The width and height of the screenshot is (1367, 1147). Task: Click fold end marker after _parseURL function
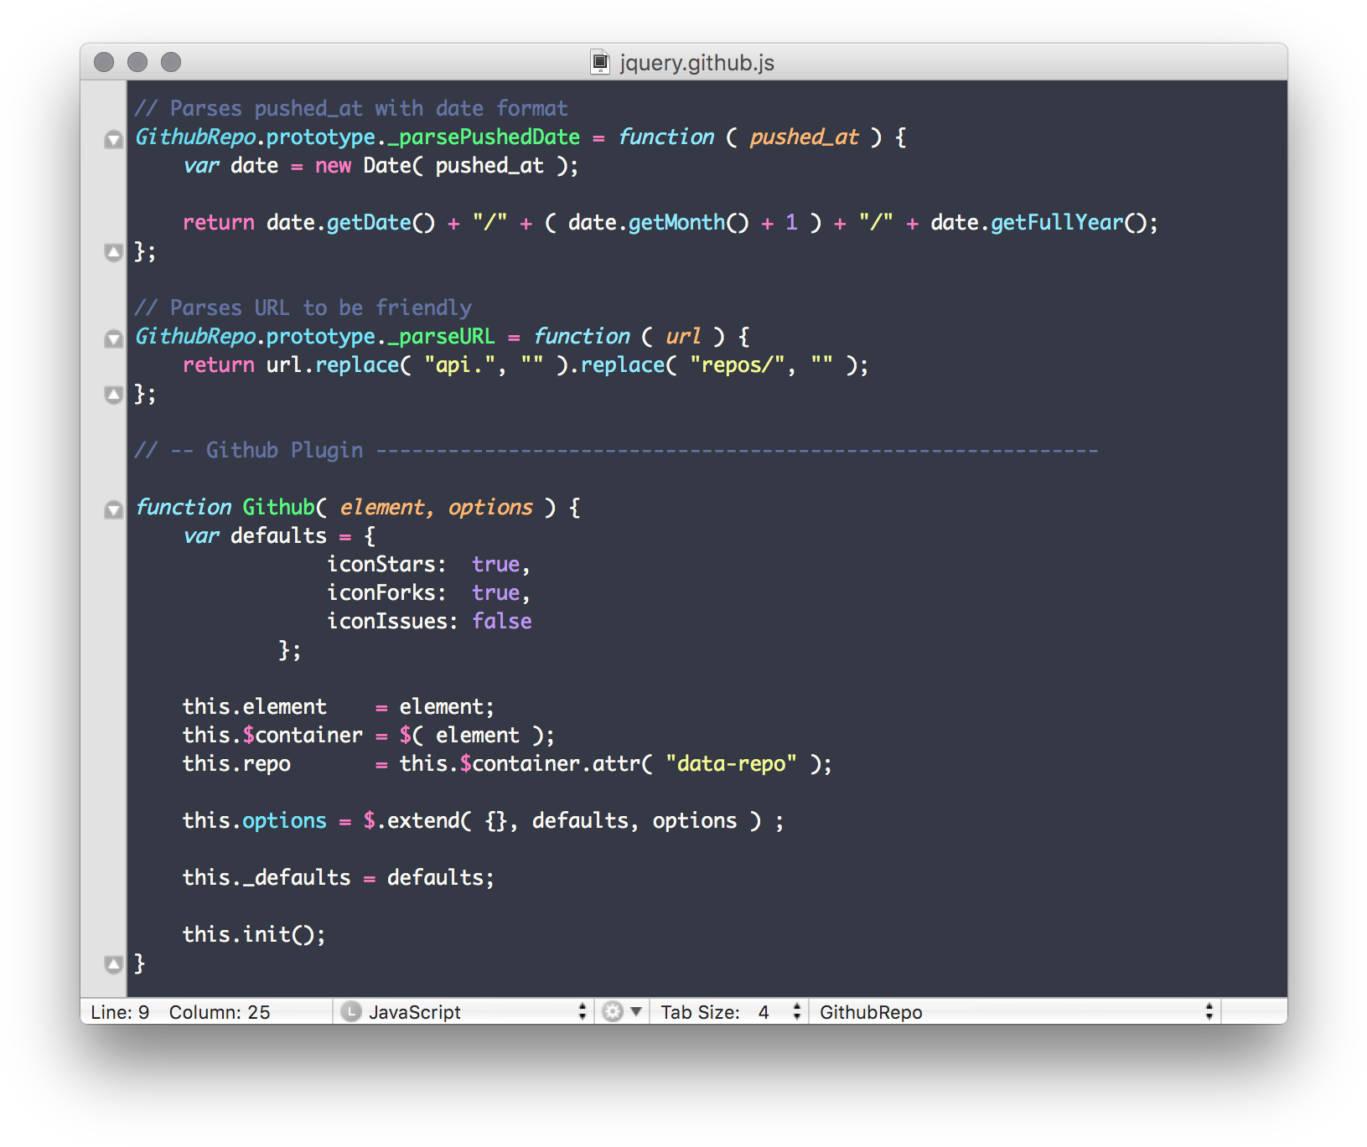pyautogui.click(x=113, y=394)
